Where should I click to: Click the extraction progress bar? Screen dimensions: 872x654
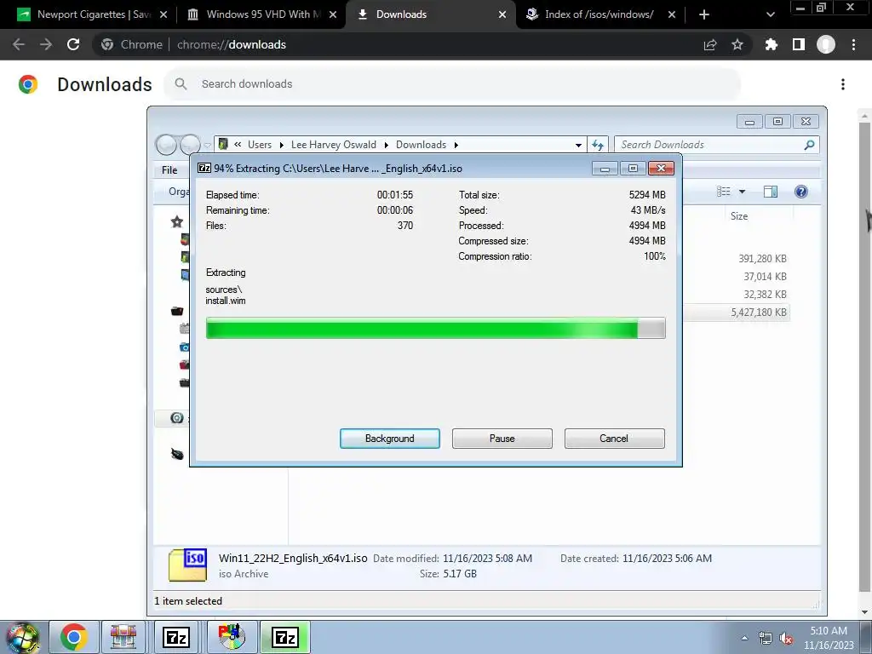click(x=435, y=328)
